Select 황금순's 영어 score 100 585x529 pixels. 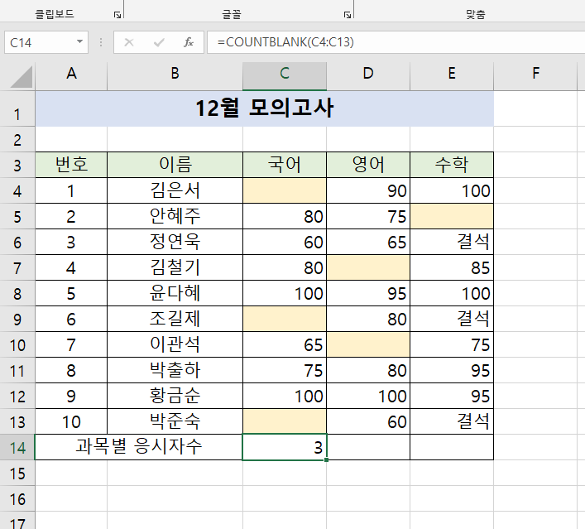pyautogui.click(x=368, y=396)
